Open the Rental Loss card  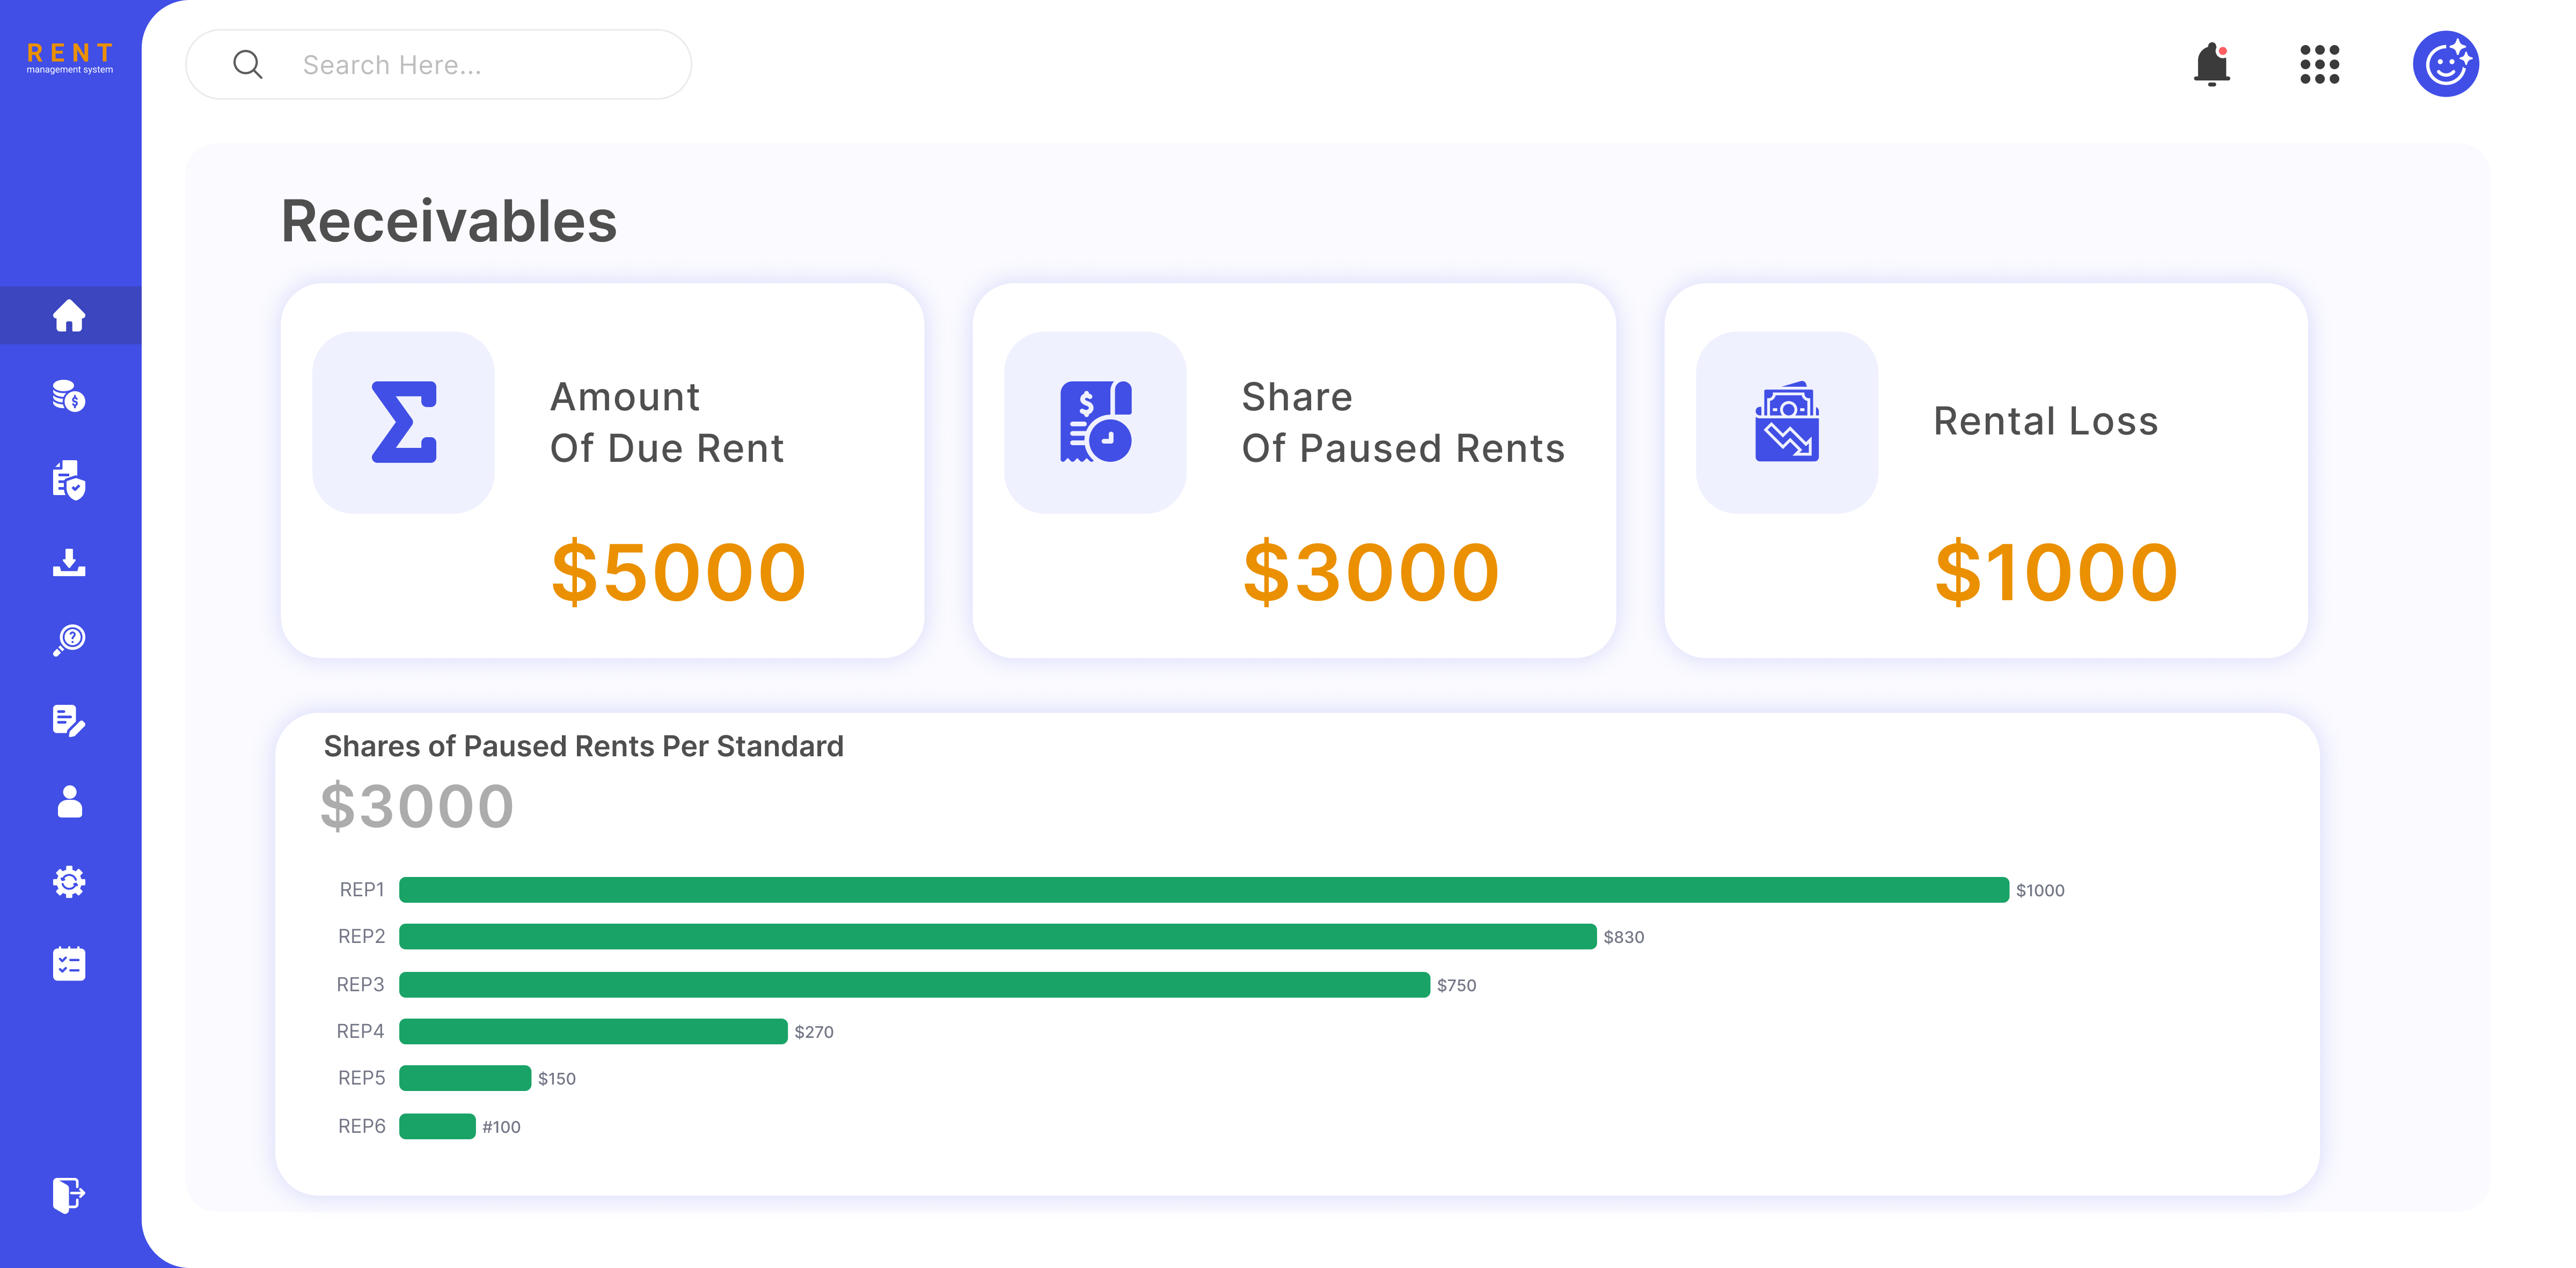(x=1985, y=470)
